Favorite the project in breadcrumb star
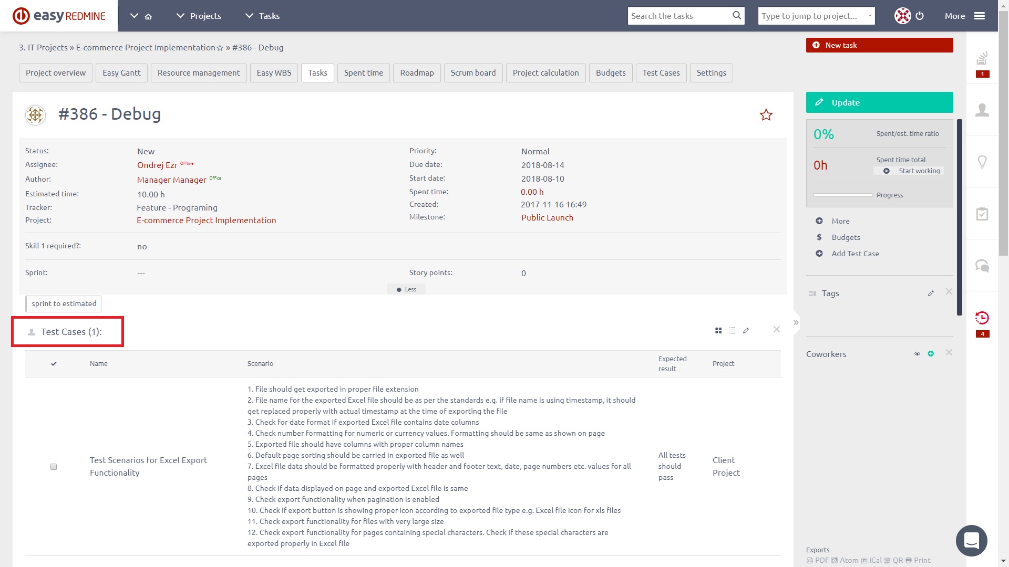Image resolution: width=1009 pixels, height=567 pixels. (220, 48)
